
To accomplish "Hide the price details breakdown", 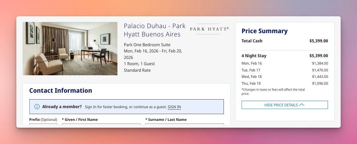I will (284, 105).
